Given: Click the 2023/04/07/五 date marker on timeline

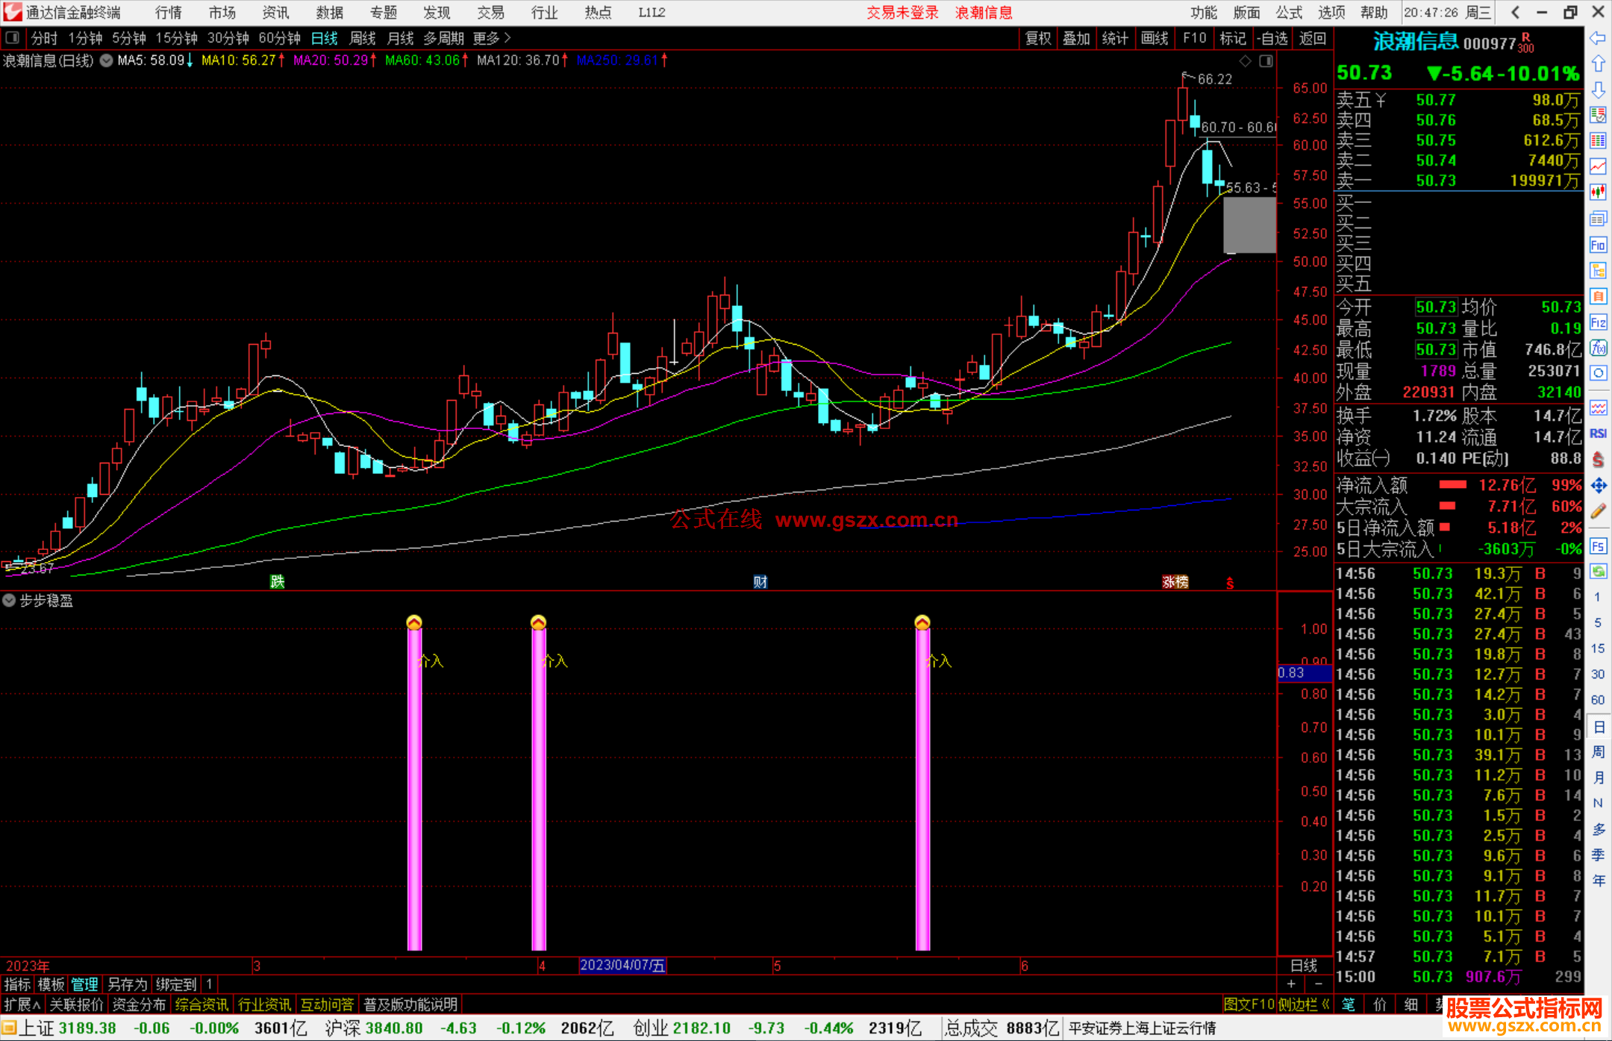Looking at the screenshot, I should pyautogui.click(x=622, y=965).
